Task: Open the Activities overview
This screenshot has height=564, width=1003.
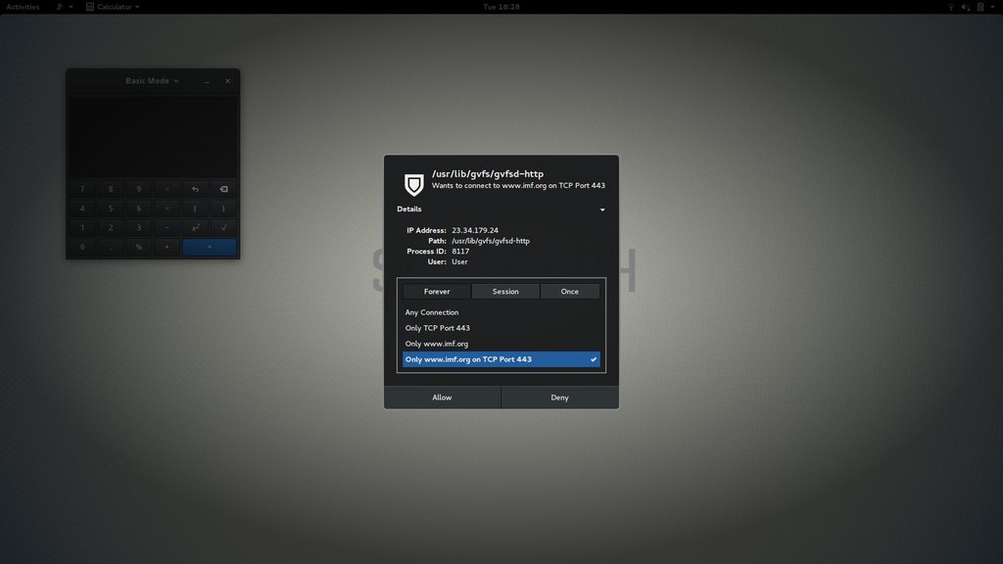Action: coord(21,7)
